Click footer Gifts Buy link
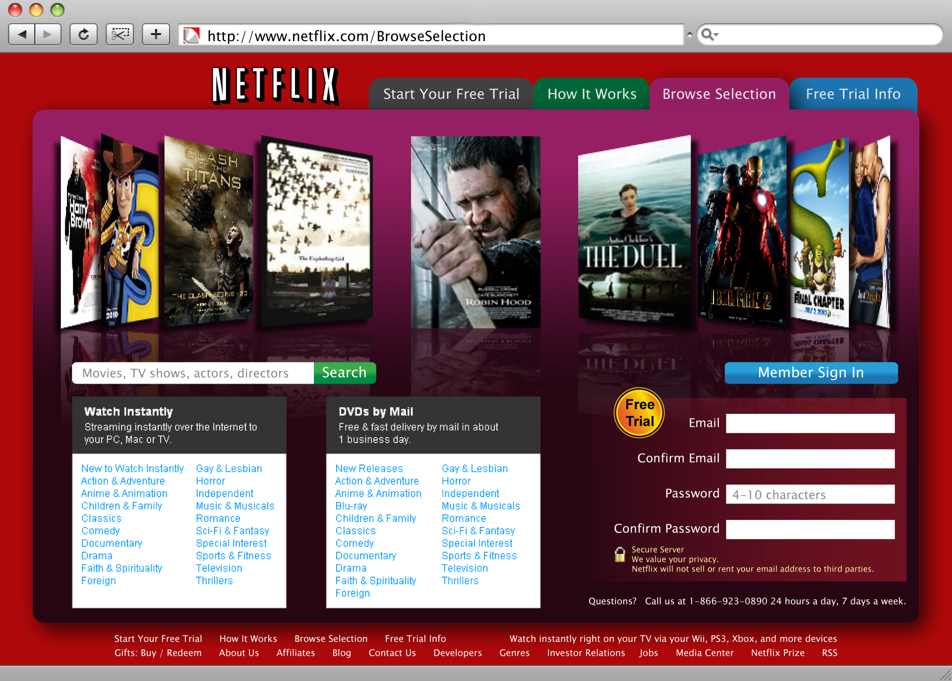This screenshot has width=952, height=681. pos(135,653)
